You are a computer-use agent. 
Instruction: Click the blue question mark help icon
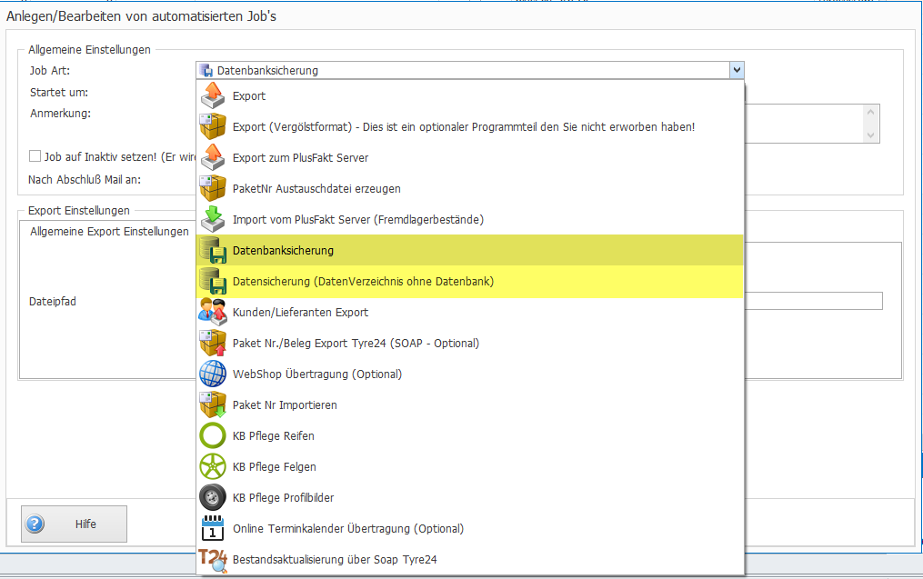click(x=35, y=524)
